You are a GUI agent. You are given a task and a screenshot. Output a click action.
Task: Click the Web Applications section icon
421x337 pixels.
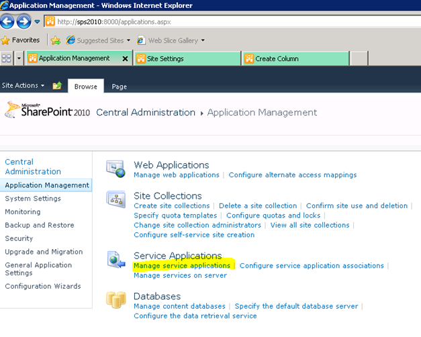point(115,169)
